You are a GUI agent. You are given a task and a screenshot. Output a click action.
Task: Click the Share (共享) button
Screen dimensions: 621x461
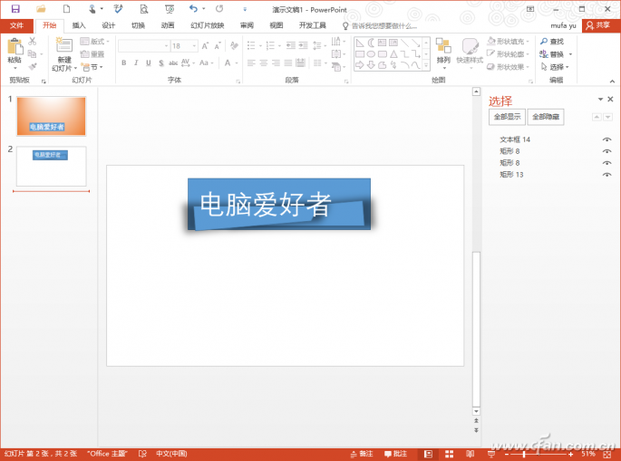[599, 25]
